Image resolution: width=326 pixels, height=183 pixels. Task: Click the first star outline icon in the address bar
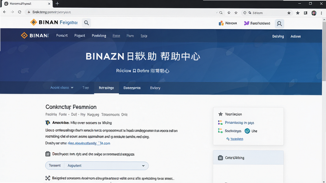[x=229, y=13]
